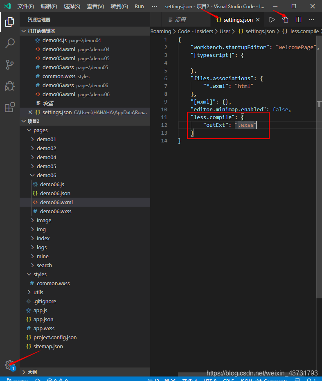Click the Run play icon in editor toolbar

tap(272, 20)
